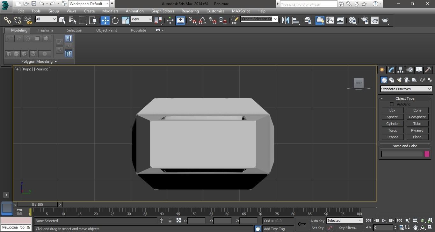Open the selection filter All dropdown
The height and width of the screenshot is (232, 435).
(46, 19)
